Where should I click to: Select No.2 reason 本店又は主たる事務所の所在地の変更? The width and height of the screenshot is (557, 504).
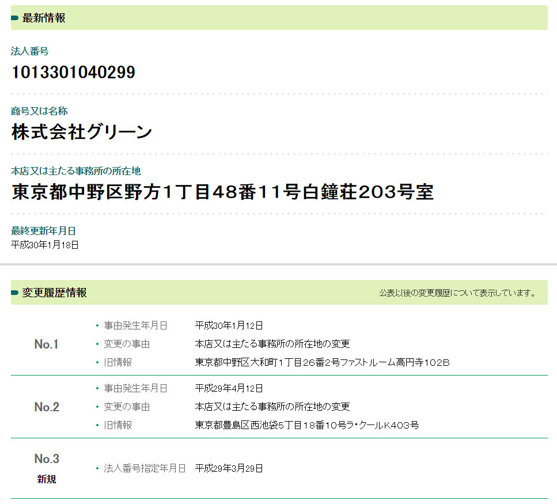[x=272, y=407]
